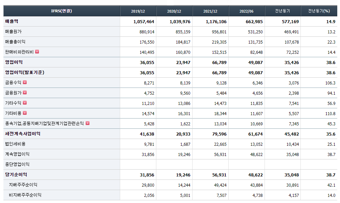Screen dimensions: 340x203
Task: Click 판매비와관리비 value 160,870
Action: click(x=183, y=52)
